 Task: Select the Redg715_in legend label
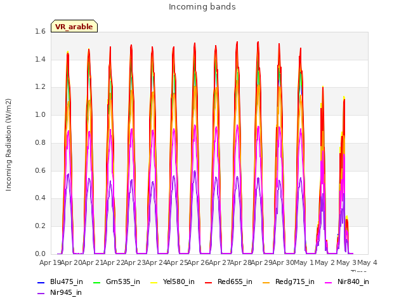(x=295, y=281)
